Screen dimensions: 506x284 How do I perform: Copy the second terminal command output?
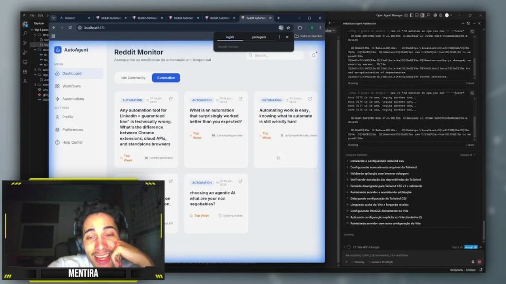click(472, 93)
